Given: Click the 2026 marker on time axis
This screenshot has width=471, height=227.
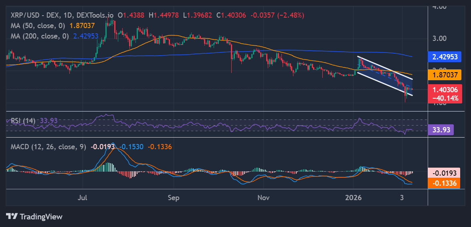Looking at the screenshot, I should (354, 198).
